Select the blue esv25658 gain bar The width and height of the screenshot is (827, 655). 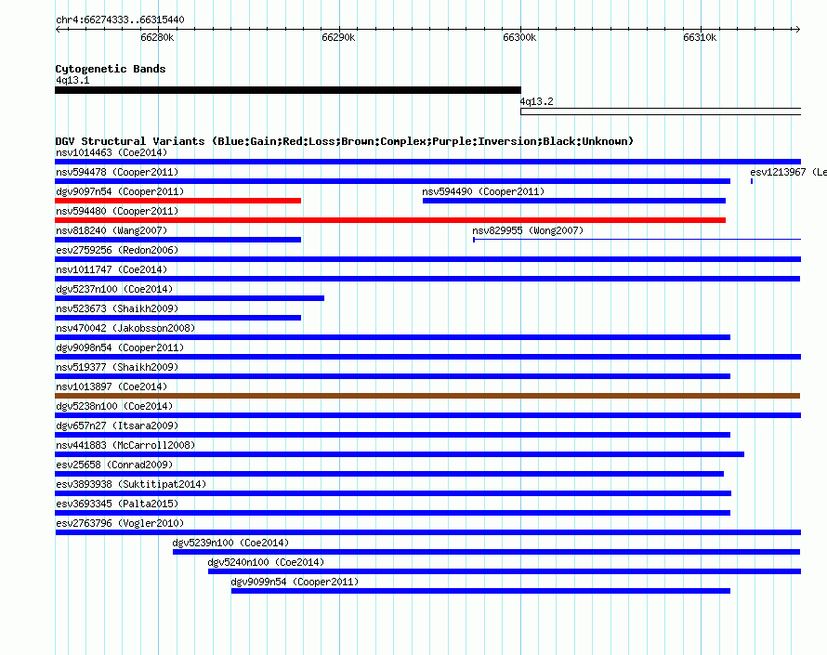tap(389, 474)
